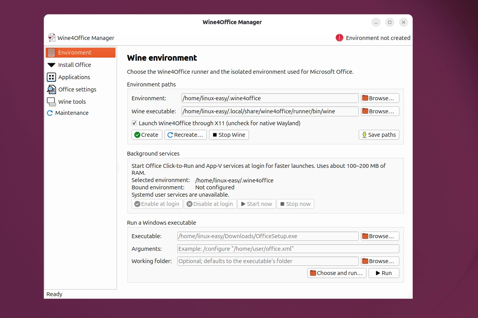Click the Environment not created status text
This screenshot has height=318, width=478.
point(378,38)
